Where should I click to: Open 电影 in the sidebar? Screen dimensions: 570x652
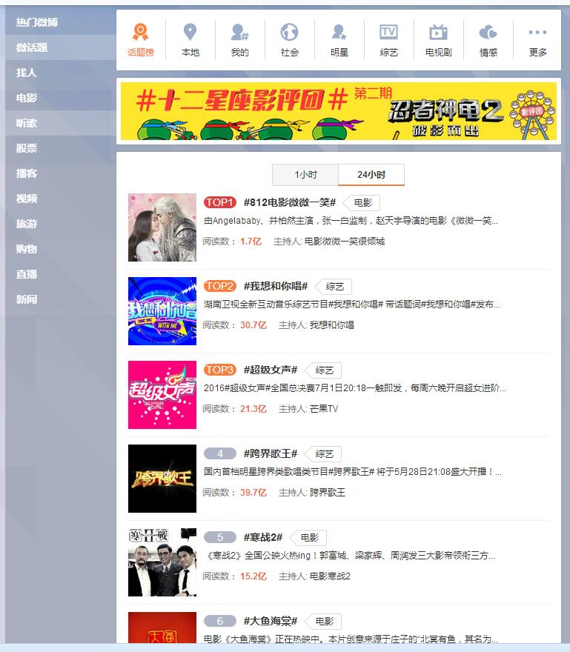tap(27, 98)
